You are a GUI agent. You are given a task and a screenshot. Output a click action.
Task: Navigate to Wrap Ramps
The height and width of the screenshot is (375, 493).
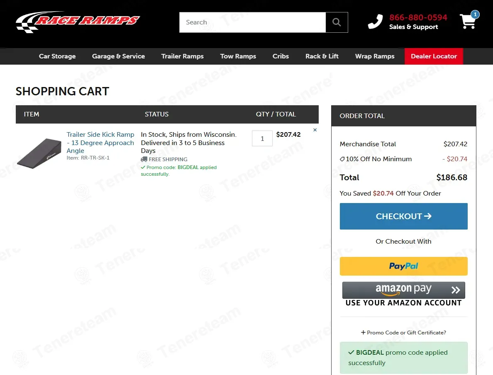(x=375, y=56)
